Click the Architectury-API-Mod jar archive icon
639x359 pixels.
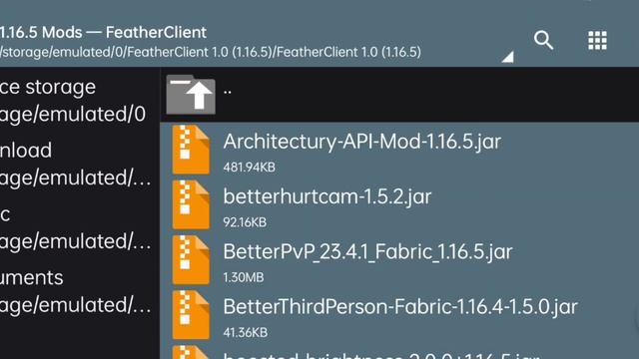coord(191,150)
